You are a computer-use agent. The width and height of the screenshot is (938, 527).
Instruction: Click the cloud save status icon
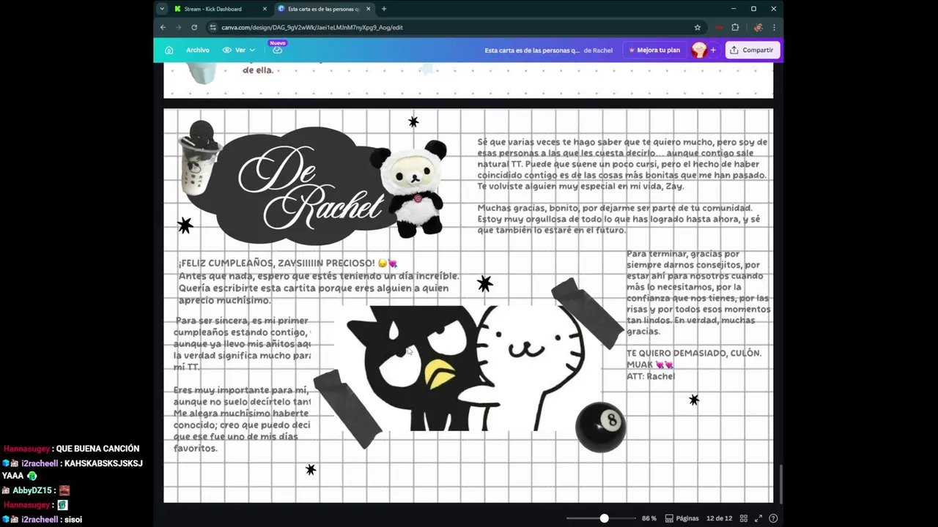(277, 50)
